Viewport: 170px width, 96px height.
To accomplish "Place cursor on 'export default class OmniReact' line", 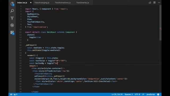I will (51, 32).
